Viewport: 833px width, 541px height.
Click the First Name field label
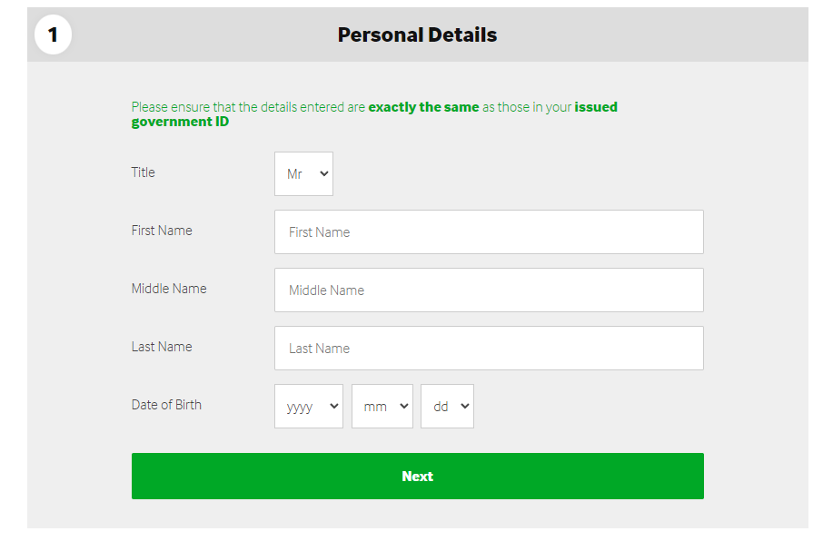tap(162, 231)
